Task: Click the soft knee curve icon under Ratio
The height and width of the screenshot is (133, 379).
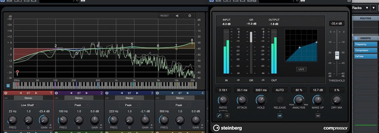Action: pyautogui.click(x=219, y=115)
